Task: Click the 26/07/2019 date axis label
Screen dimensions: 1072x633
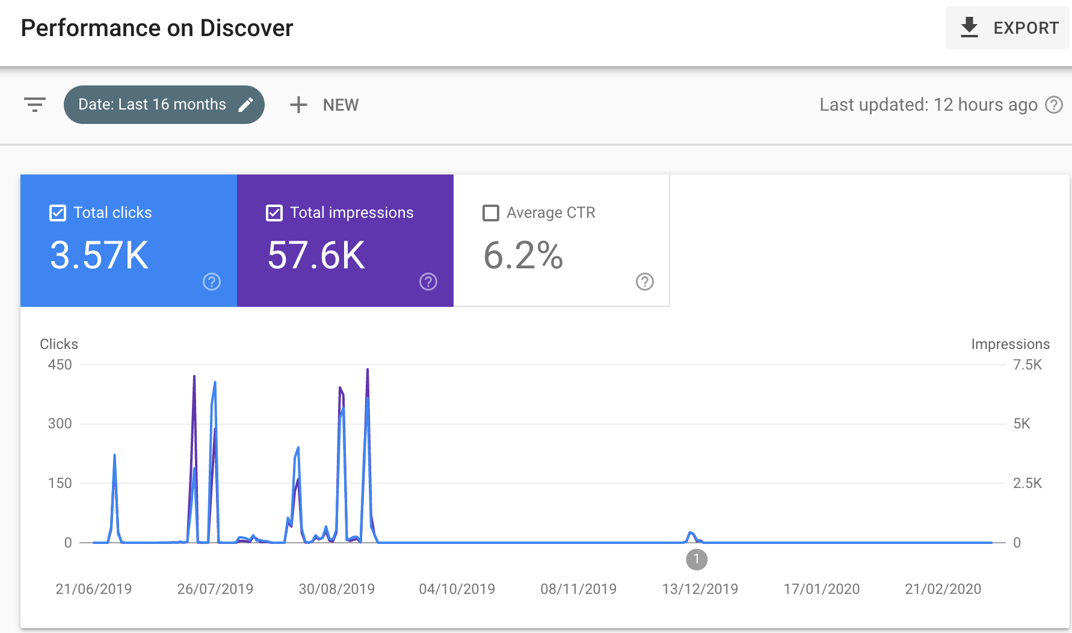Action: [215, 589]
